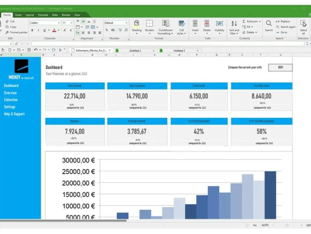Open the View ribbon tab

(x=77, y=15)
